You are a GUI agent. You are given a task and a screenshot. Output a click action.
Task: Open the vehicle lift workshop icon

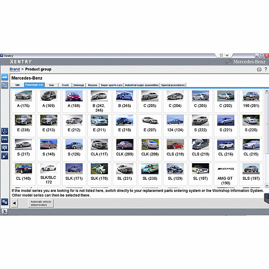4,148
